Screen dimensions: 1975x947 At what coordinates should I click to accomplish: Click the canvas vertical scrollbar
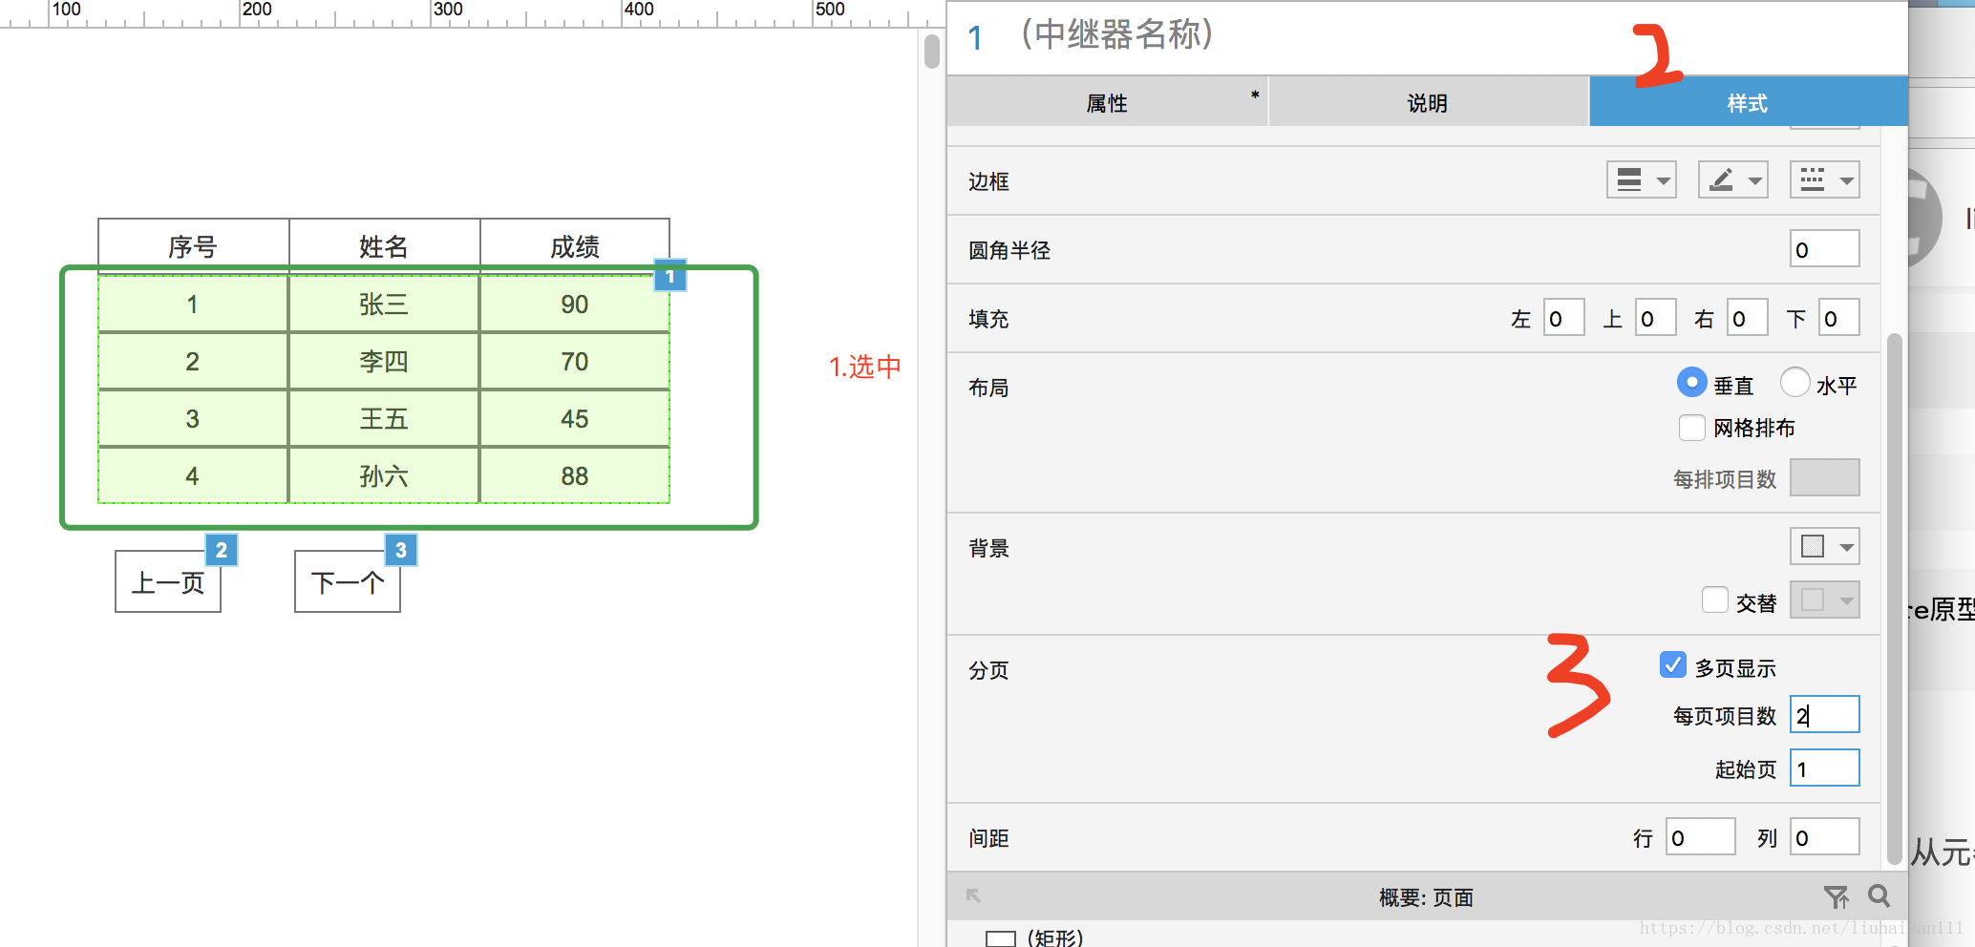932,51
